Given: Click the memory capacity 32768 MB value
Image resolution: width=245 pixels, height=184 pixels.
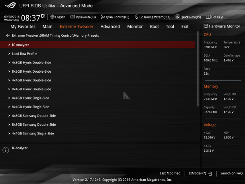Looking at the screenshot, I should (210, 112).
